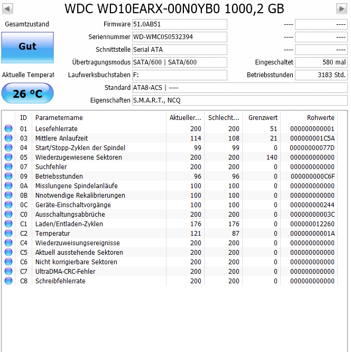Click the Aktueller... column header
The image size is (351, 352).
[x=185, y=118]
